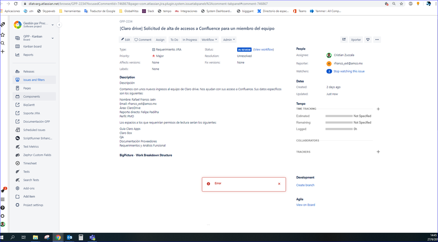Click the browser address bar URL

point(148,4)
